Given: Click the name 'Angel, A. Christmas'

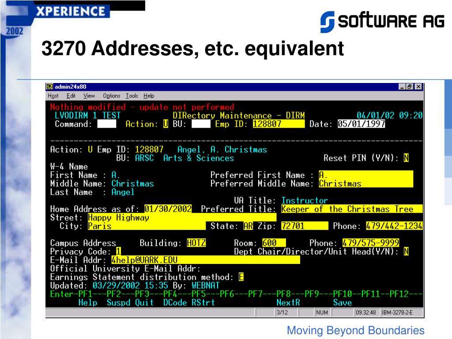Looking at the screenshot, I should click(x=222, y=149).
